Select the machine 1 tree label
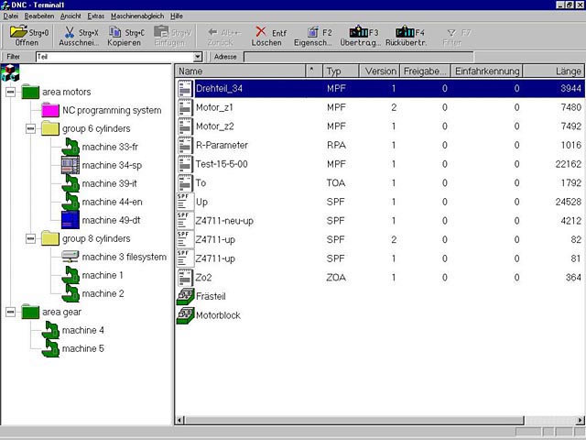This screenshot has height=440, width=586. point(103,275)
